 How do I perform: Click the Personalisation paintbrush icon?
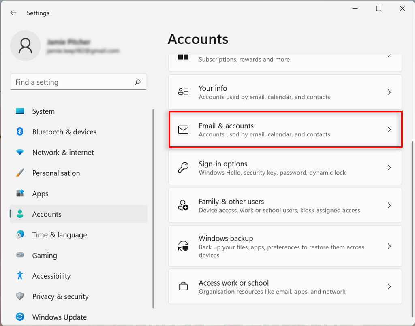tap(20, 173)
